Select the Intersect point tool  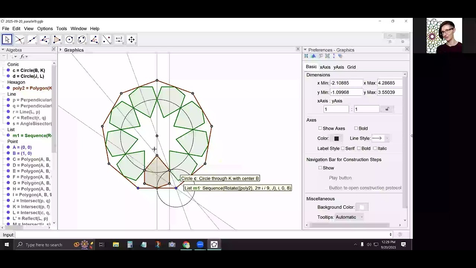tap(19, 39)
